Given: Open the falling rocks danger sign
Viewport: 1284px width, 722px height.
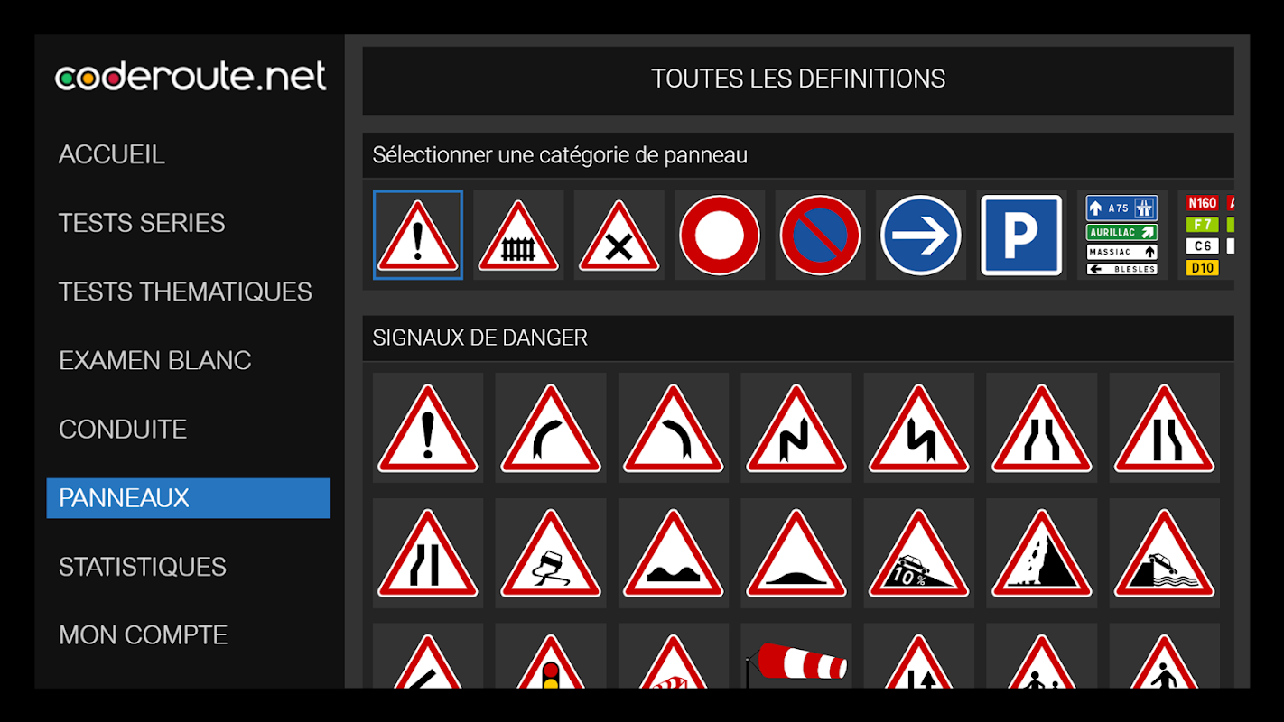Looking at the screenshot, I should 1042,553.
